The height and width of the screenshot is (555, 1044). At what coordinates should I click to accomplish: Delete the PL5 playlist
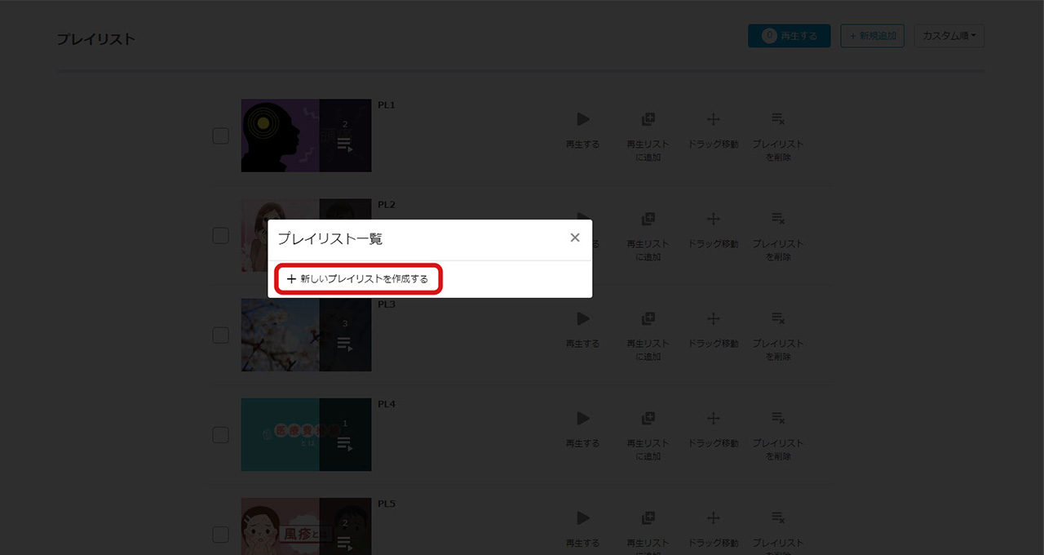click(778, 531)
